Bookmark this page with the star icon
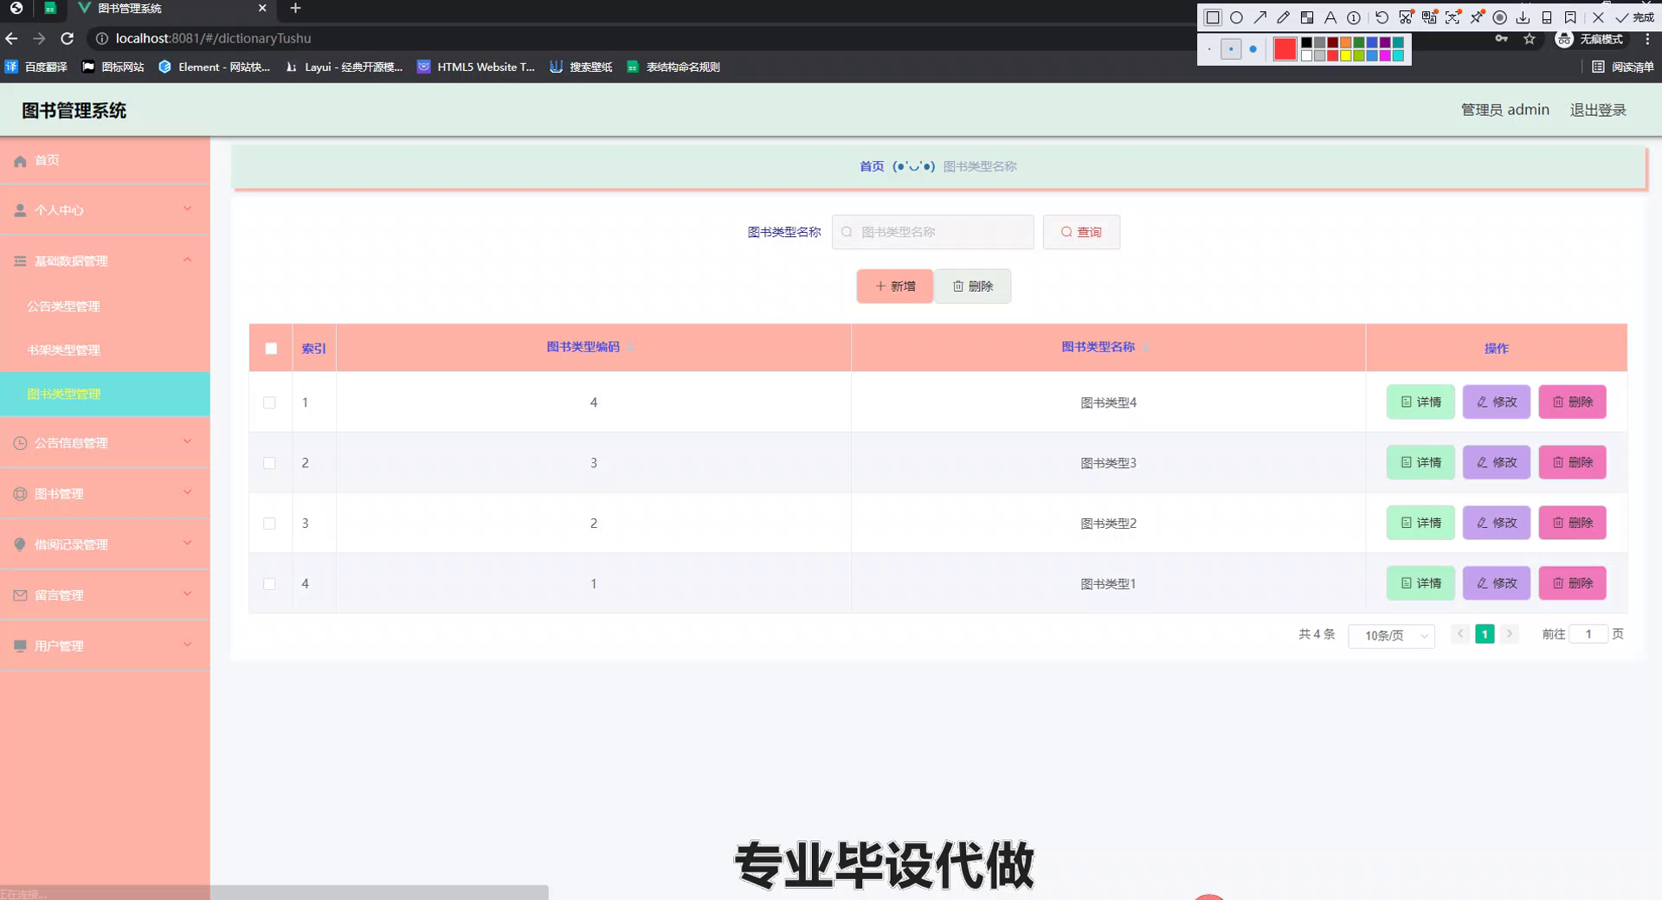The width and height of the screenshot is (1662, 900). [1530, 39]
